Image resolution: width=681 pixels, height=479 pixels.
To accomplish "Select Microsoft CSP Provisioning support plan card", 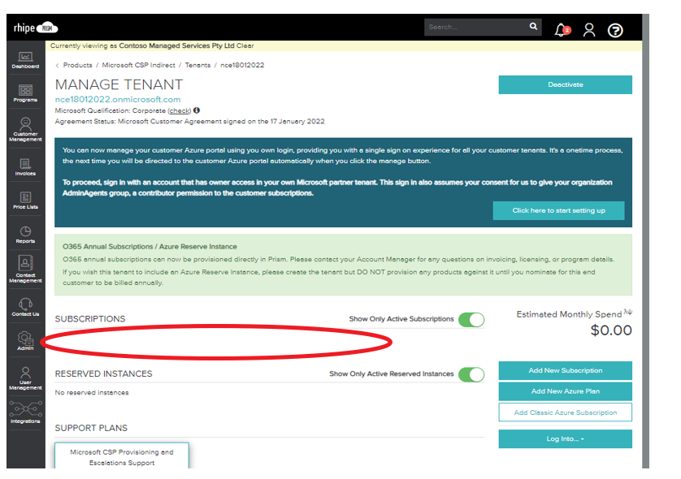I will 122,455.
